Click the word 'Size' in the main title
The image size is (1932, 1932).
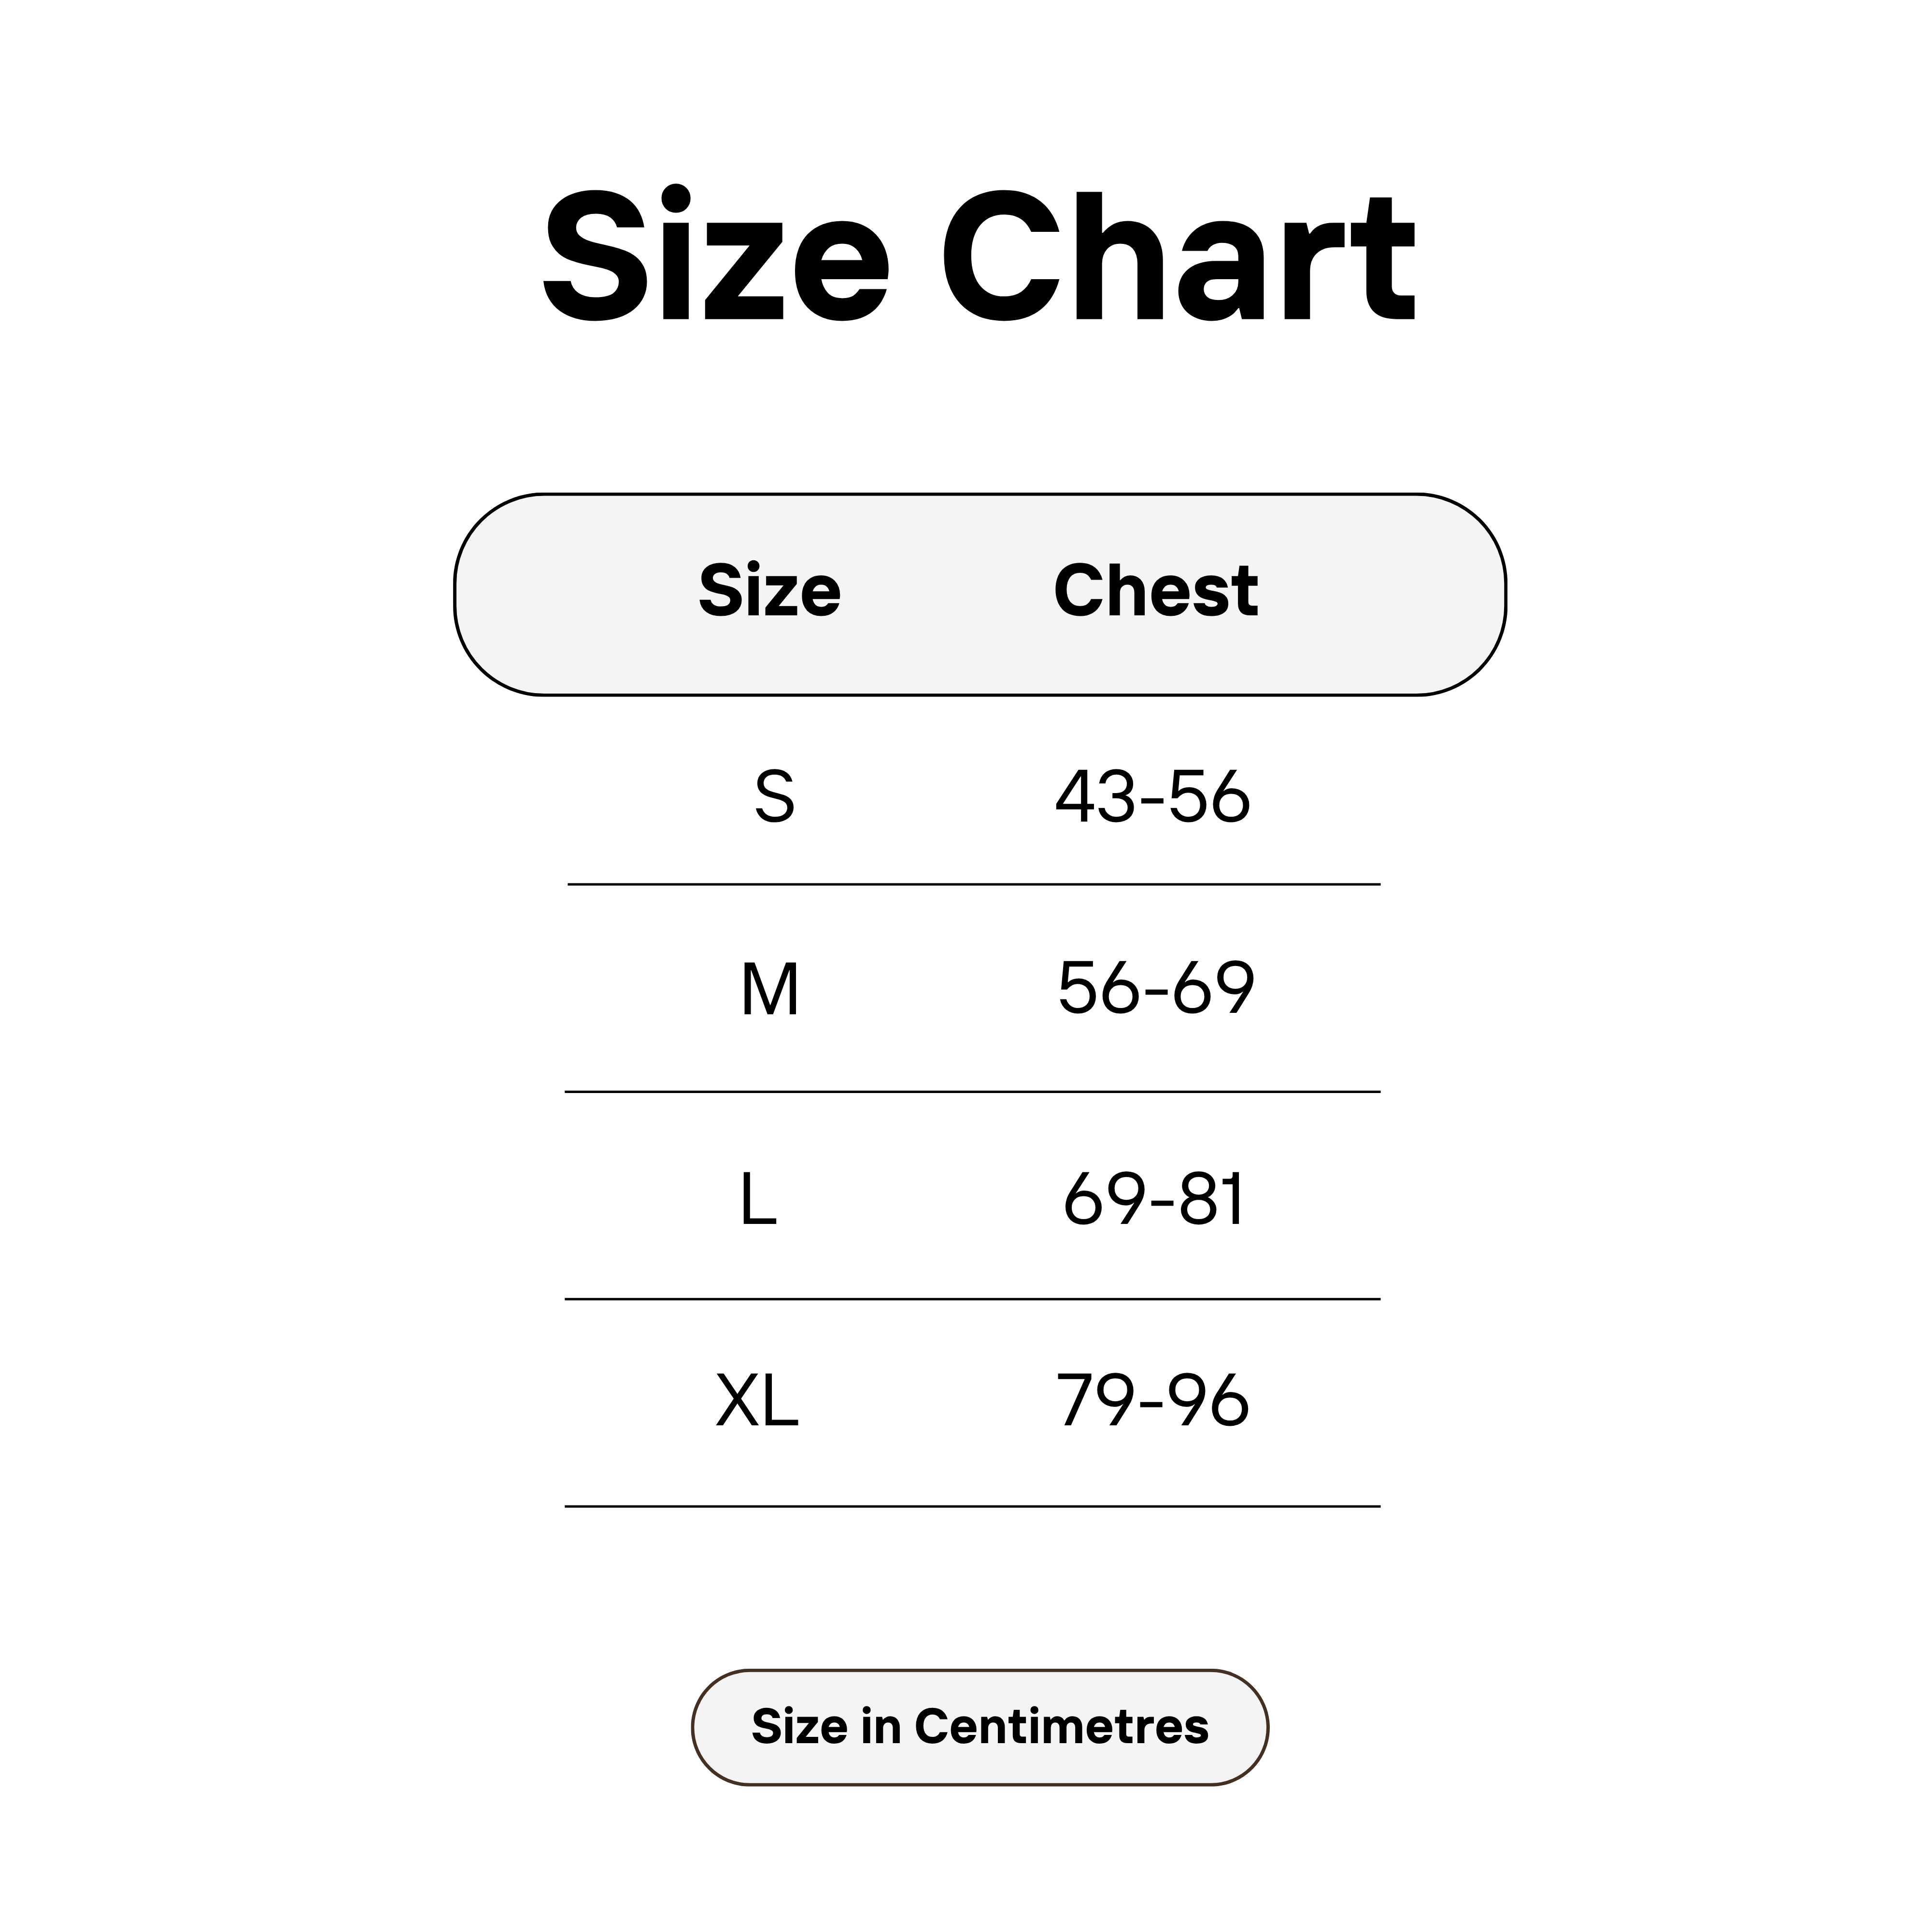715,256
